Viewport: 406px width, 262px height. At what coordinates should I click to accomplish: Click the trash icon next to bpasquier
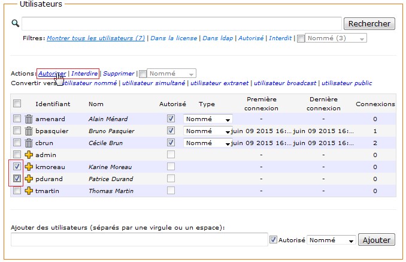pyautogui.click(x=29, y=131)
